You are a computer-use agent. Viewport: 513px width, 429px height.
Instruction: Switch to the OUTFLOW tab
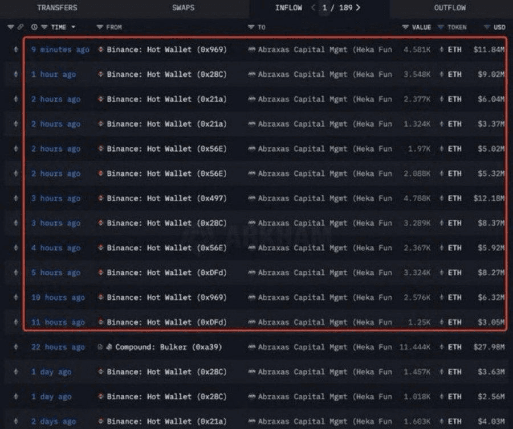pyautogui.click(x=450, y=7)
